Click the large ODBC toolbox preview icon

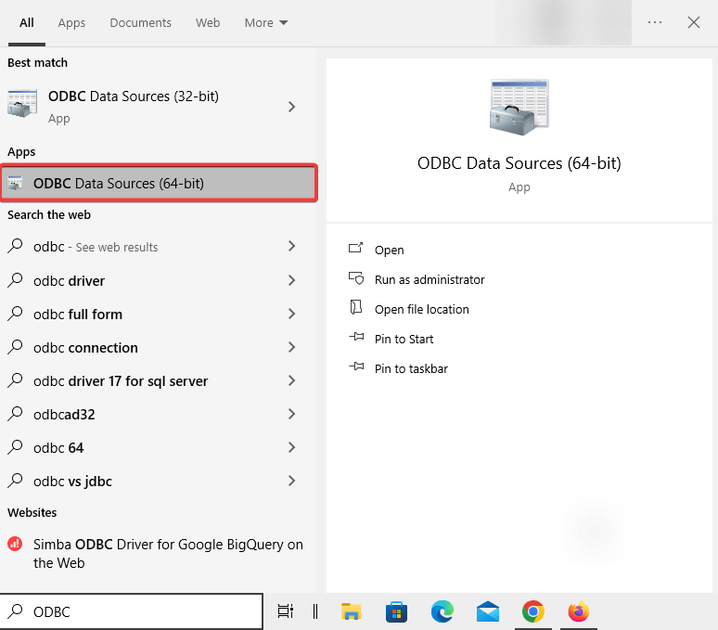click(x=519, y=107)
